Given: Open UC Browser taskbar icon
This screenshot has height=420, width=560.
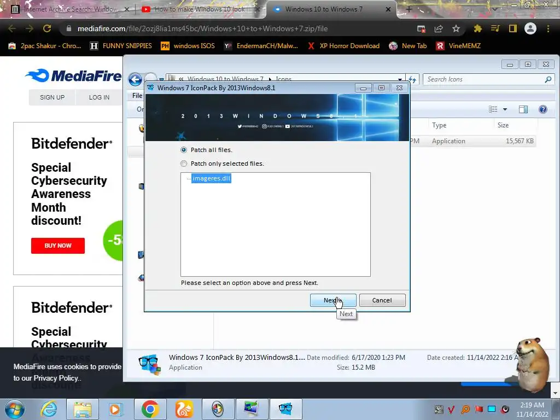Looking at the screenshot, I should coord(184,409).
